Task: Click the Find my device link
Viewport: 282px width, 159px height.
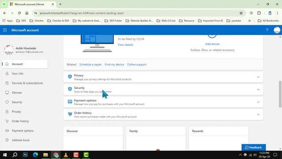Action: pyautogui.click(x=114, y=64)
